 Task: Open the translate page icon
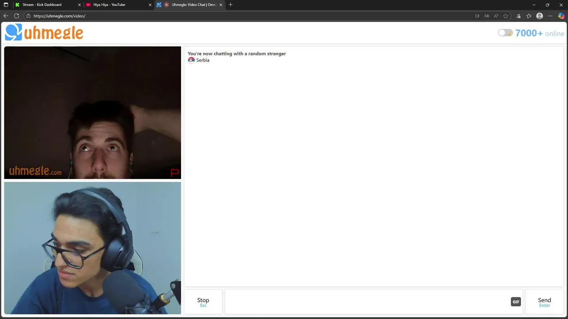coord(487,16)
